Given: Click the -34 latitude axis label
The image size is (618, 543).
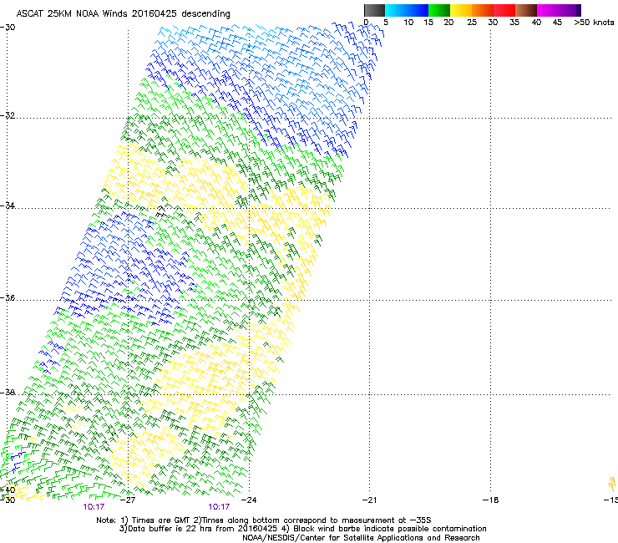Looking at the screenshot, I should (x=8, y=206).
